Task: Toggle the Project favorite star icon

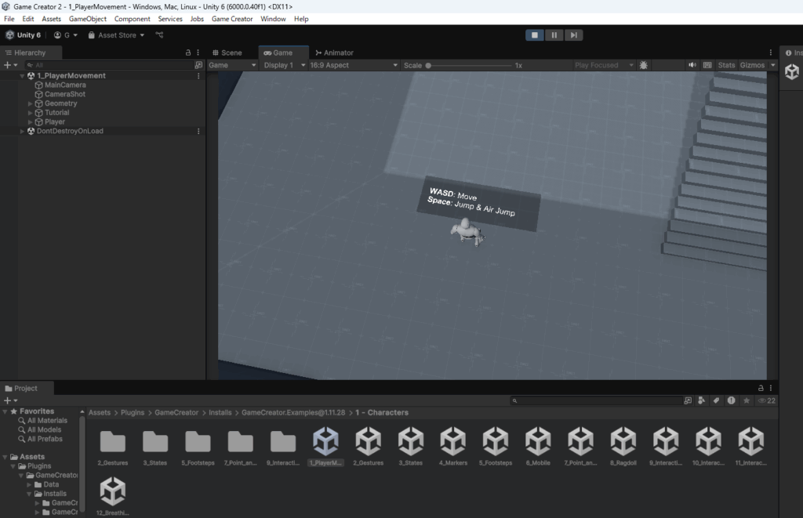Action: (x=747, y=400)
